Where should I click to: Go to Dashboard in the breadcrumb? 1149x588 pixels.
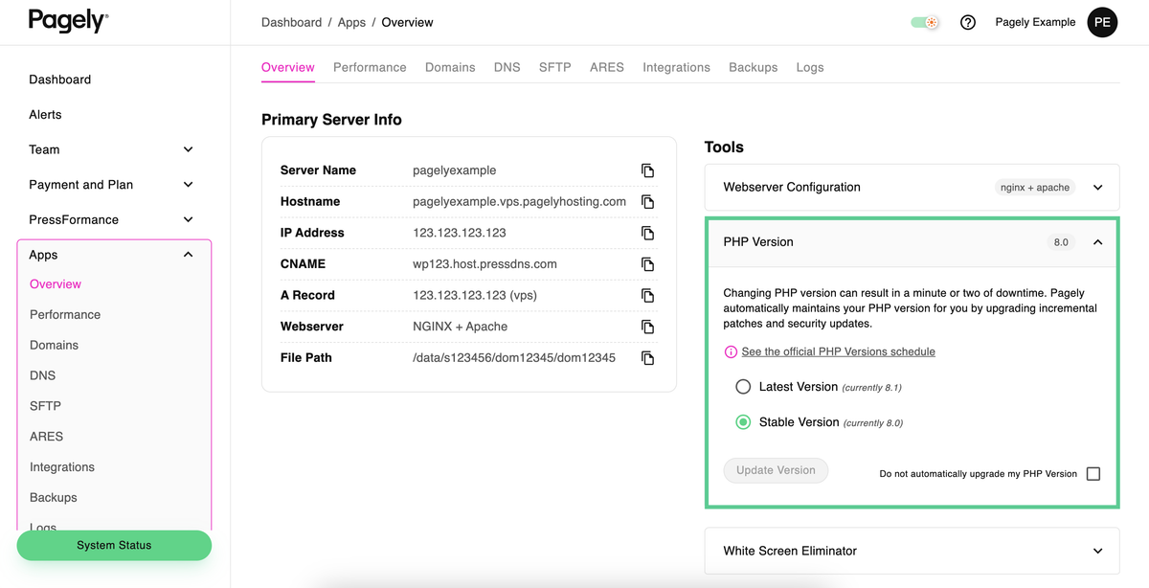(292, 22)
